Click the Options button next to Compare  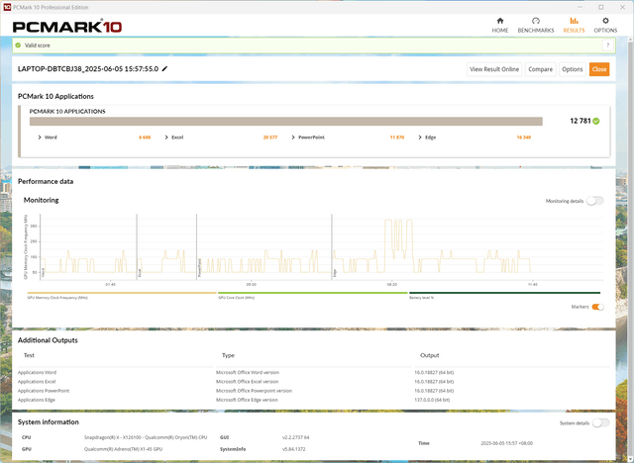click(573, 69)
